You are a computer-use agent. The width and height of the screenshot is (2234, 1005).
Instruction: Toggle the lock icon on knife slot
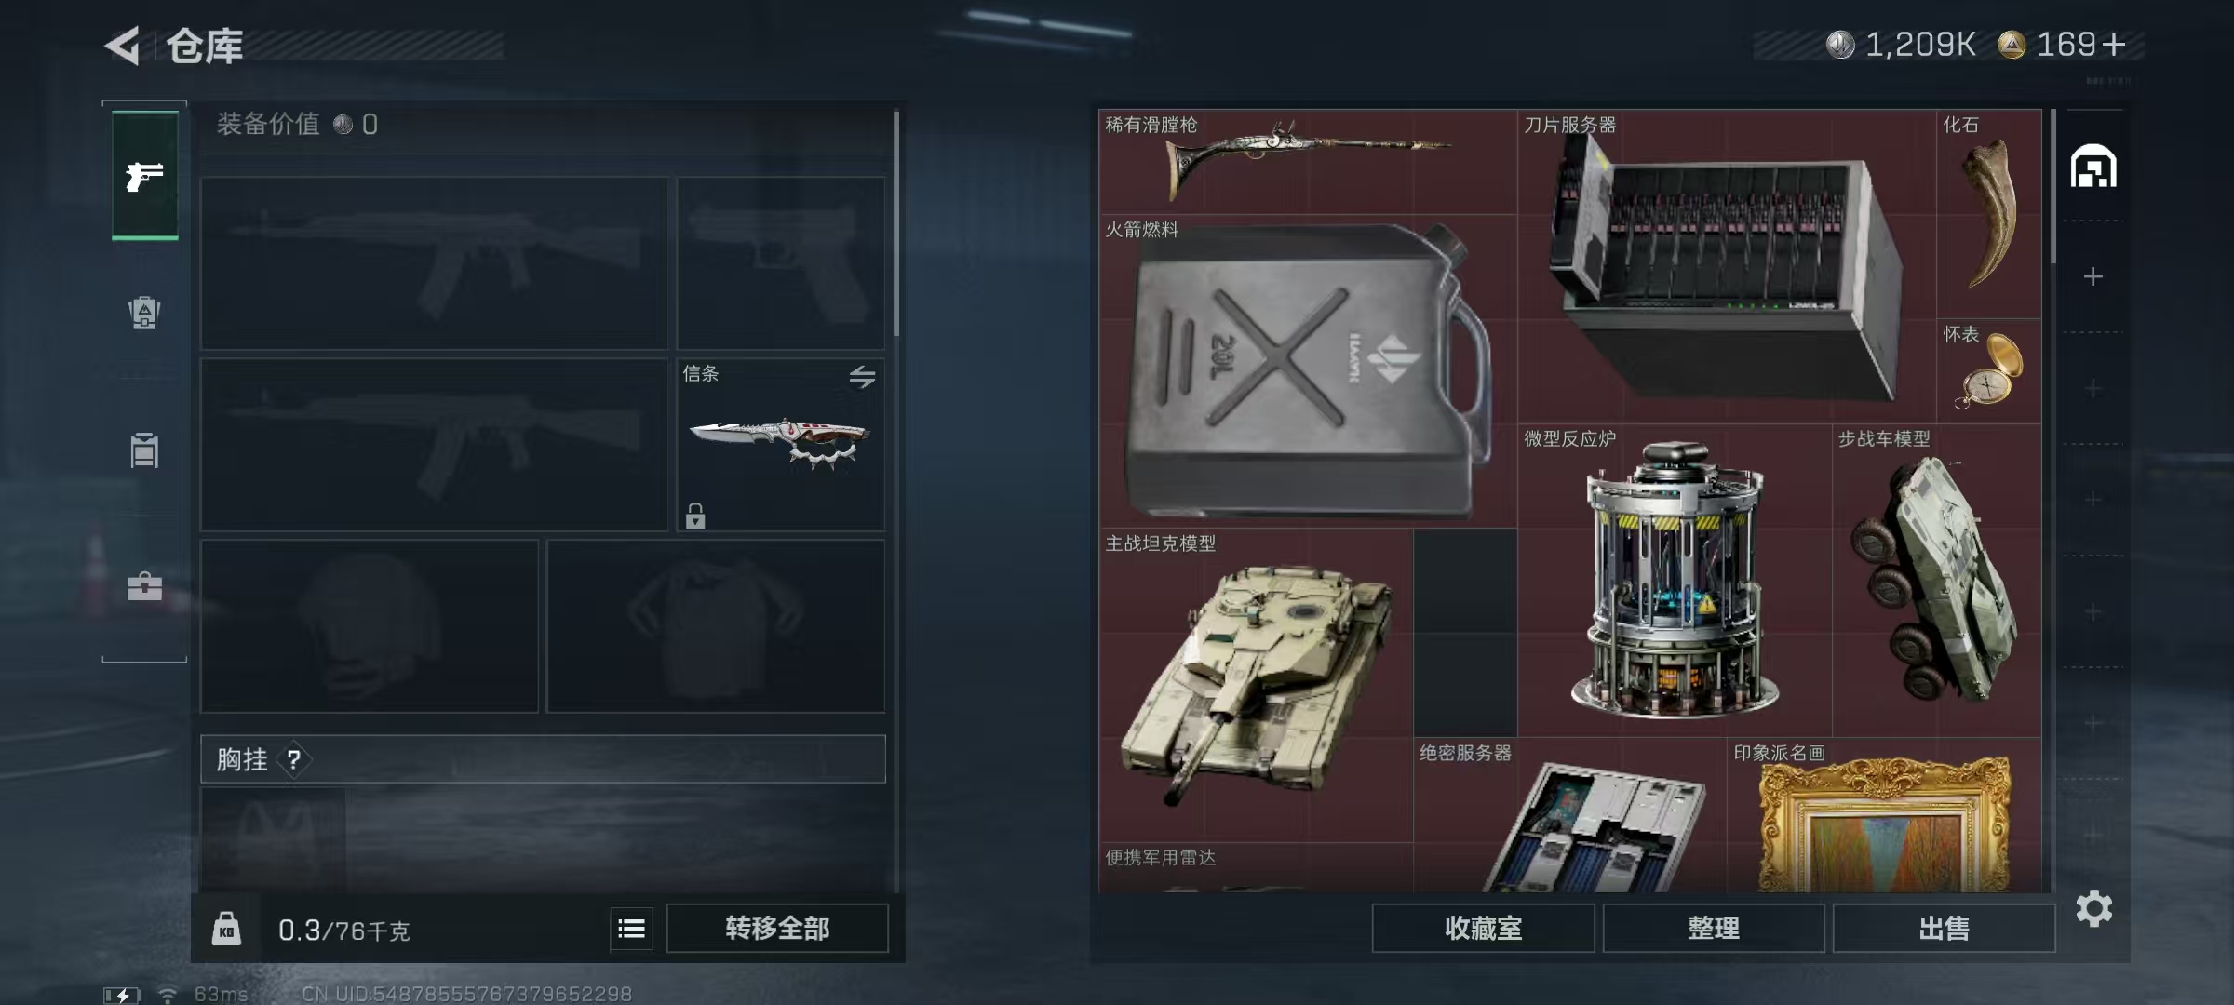tap(695, 516)
